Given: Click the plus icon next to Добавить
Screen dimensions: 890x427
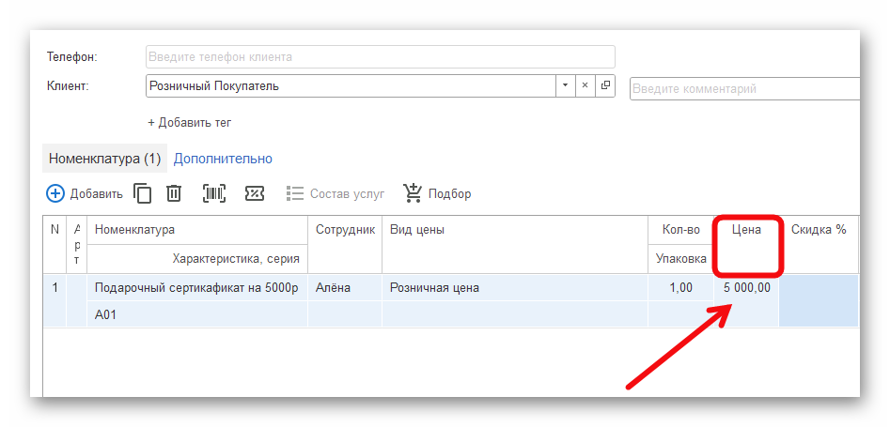Looking at the screenshot, I should tap(55, 193).
